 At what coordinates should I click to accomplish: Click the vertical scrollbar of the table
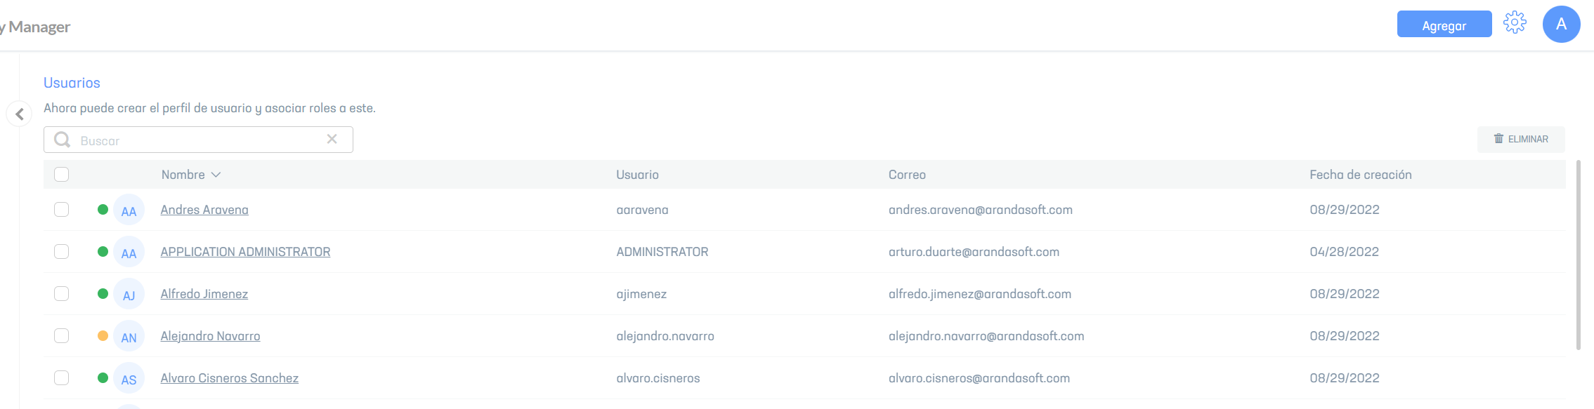(x=1579, y=254)
